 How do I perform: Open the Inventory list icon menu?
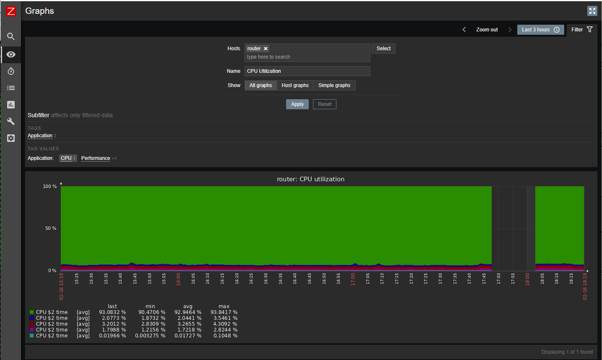coord(11,88)
